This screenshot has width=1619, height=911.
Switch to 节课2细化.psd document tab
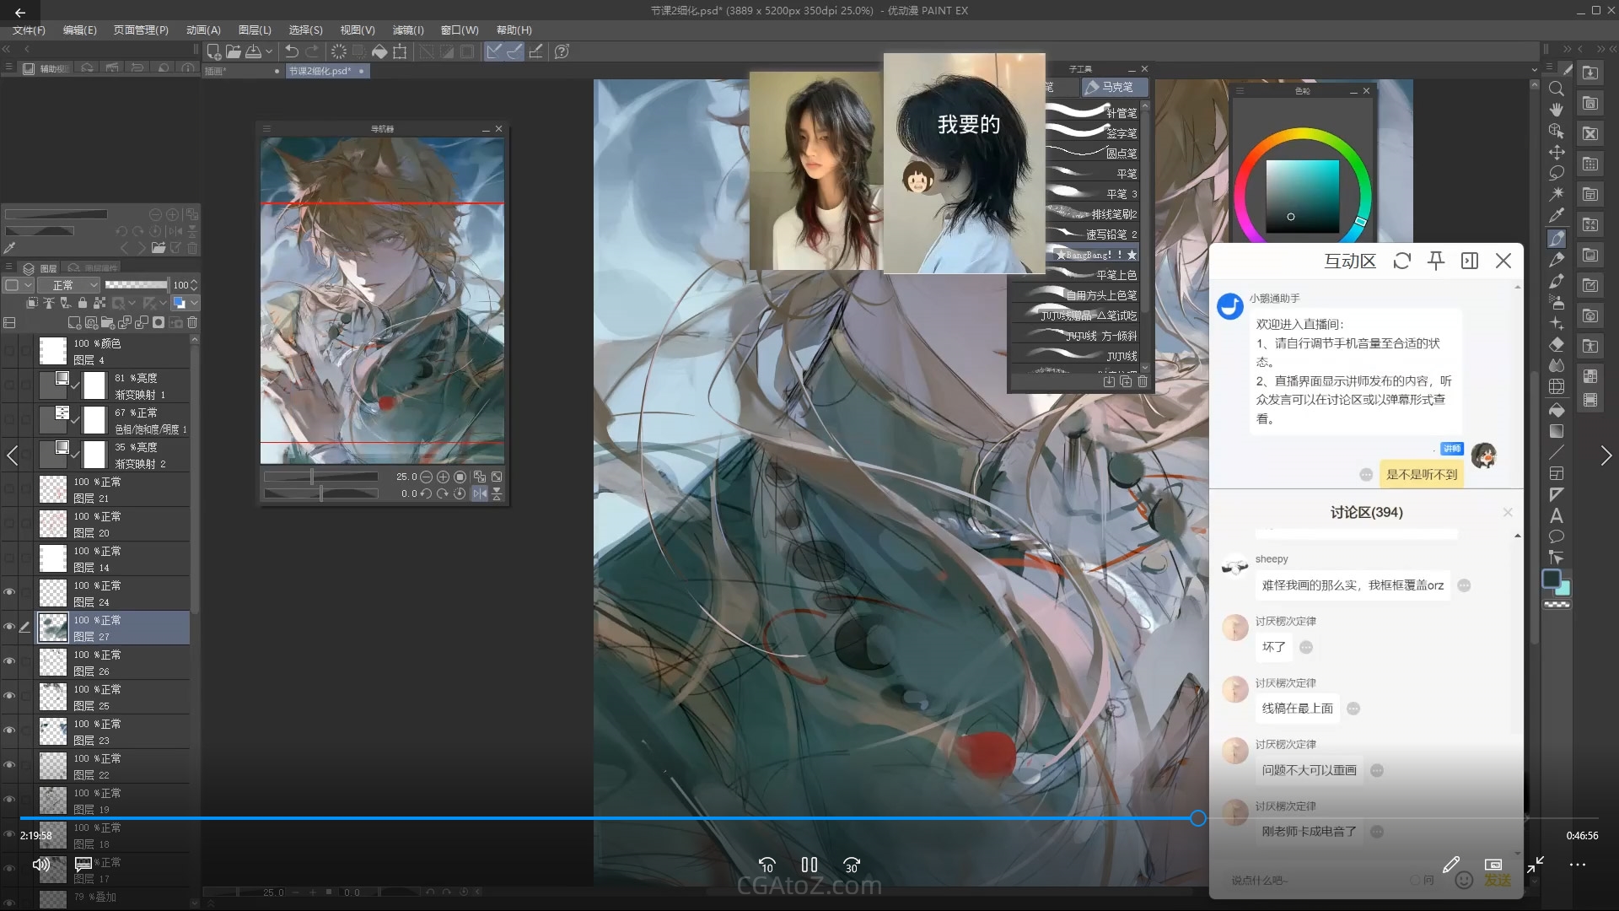tap(320, 71)
